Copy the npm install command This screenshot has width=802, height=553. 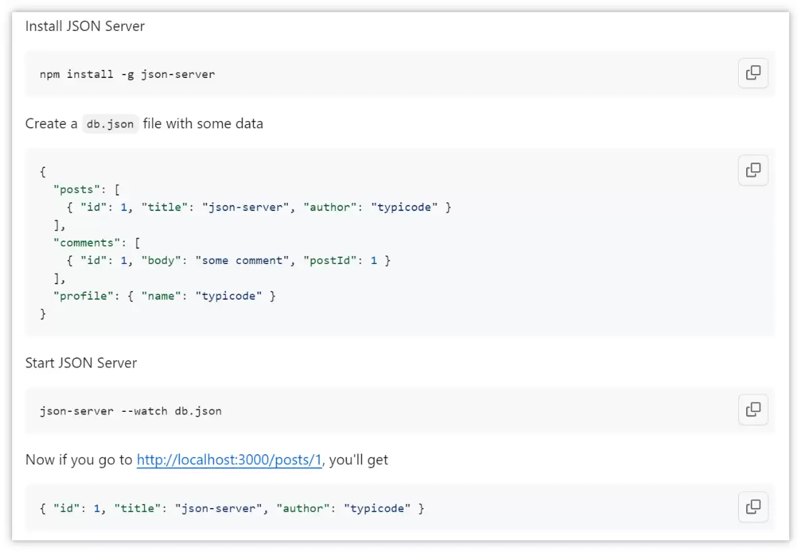click(x=753, y=73)
